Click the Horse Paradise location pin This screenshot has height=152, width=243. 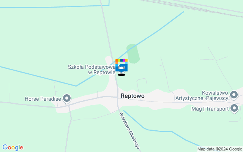pyautogui.click(x=67, y=99)
